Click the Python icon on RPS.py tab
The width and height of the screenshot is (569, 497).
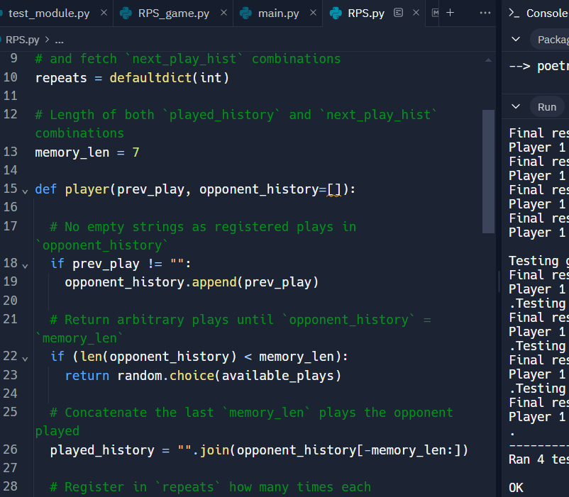[336, 13]
